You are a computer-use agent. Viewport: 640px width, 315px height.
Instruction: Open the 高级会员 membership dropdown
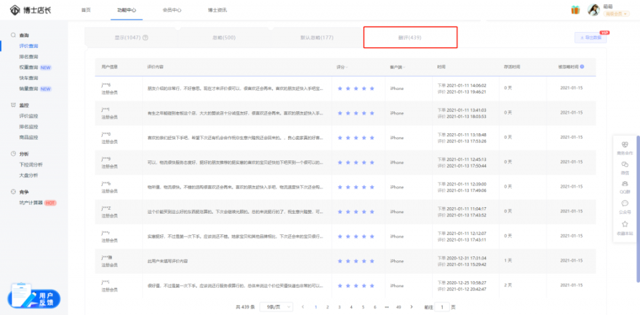(616, 14)
